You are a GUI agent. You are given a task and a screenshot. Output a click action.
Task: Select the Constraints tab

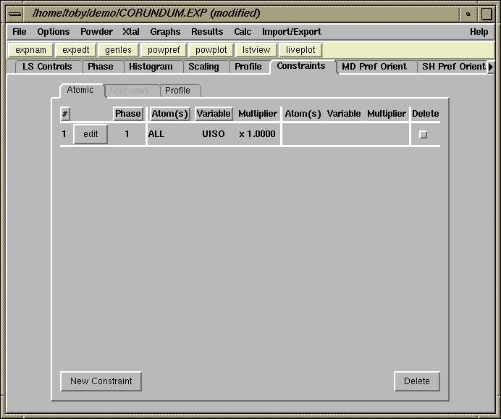point(301,66)
